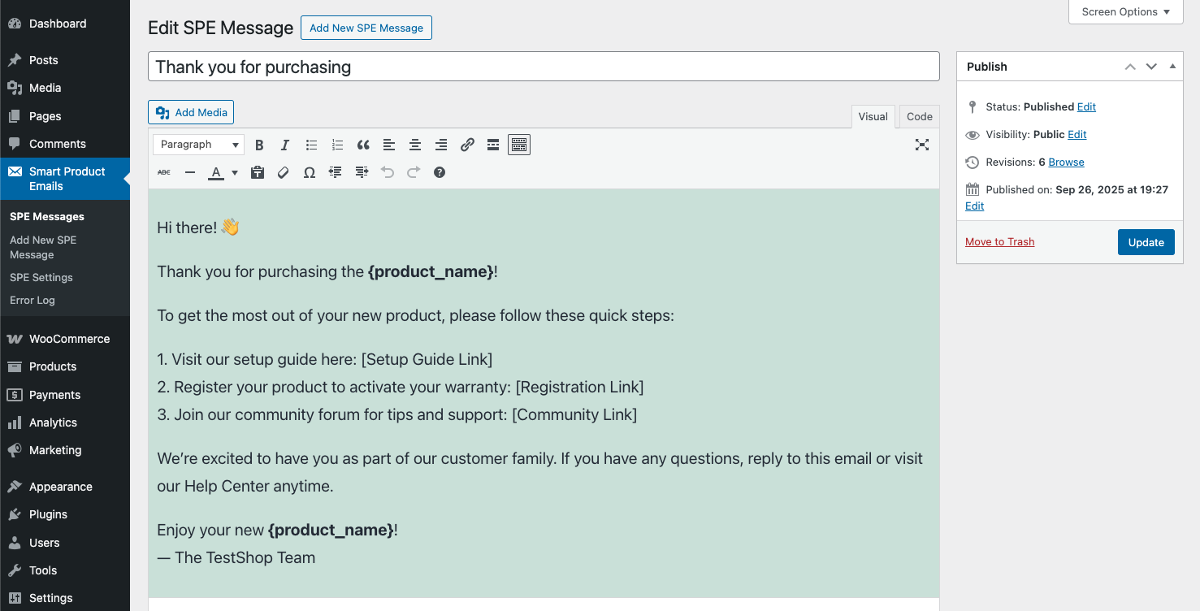Toggle bulleted list formatting

pos(311,145)
